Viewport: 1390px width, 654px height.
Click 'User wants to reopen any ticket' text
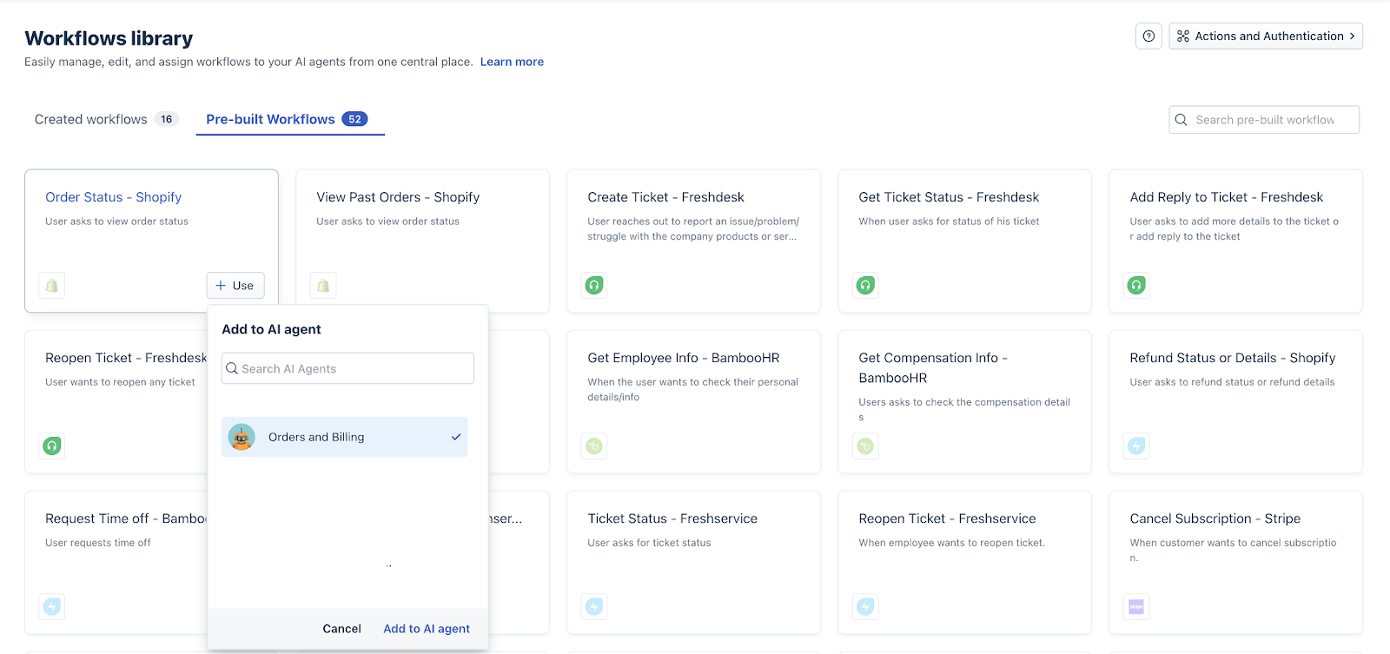click(x=120, y=382)
